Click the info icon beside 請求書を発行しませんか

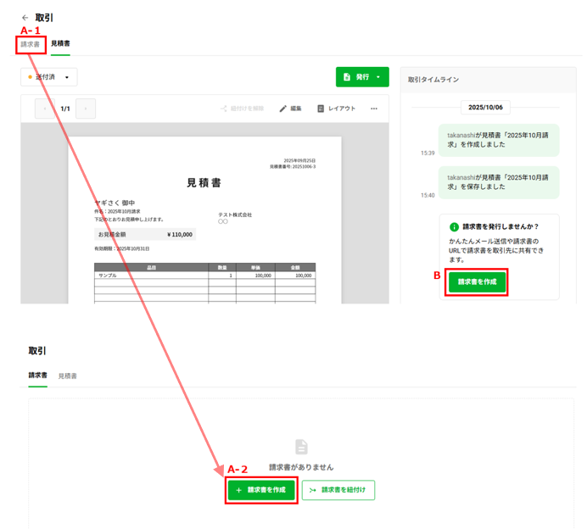point(454,226)
